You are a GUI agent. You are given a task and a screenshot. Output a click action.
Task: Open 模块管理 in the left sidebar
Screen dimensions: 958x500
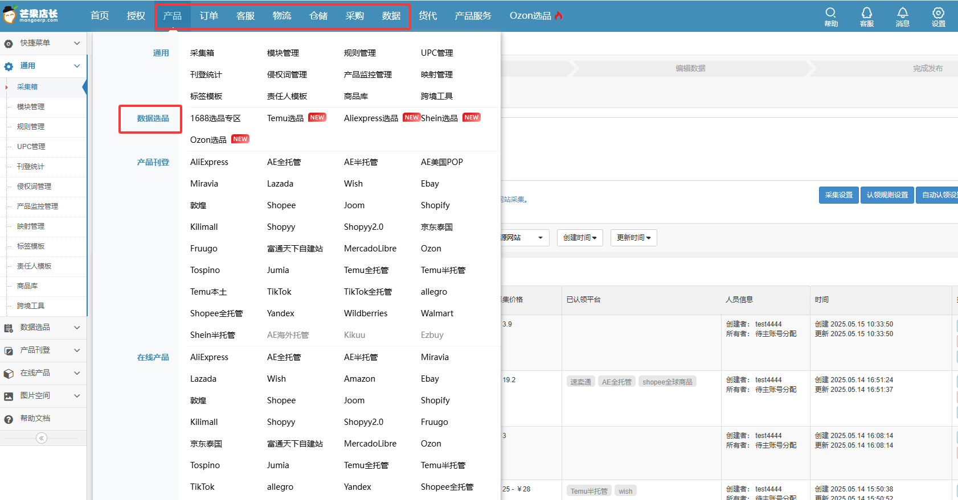[31, 107]
